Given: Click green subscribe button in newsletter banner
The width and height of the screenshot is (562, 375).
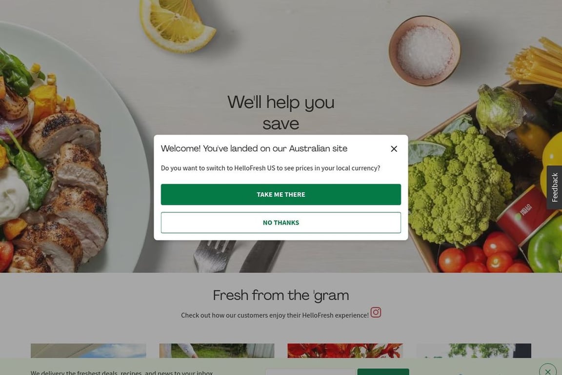Looking at the screenshot, I should pyautogui.click(x=383, y=372).
